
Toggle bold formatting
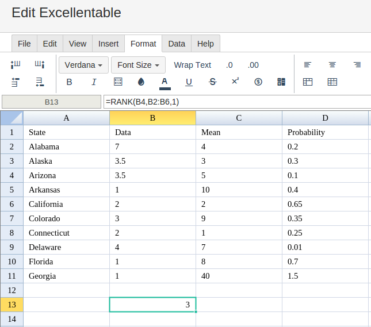pos(70,82)
